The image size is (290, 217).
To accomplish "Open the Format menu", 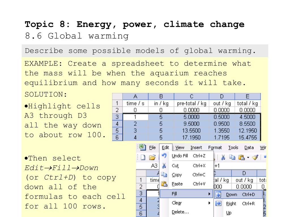I will pyautogui.click(x=215, y=147).
